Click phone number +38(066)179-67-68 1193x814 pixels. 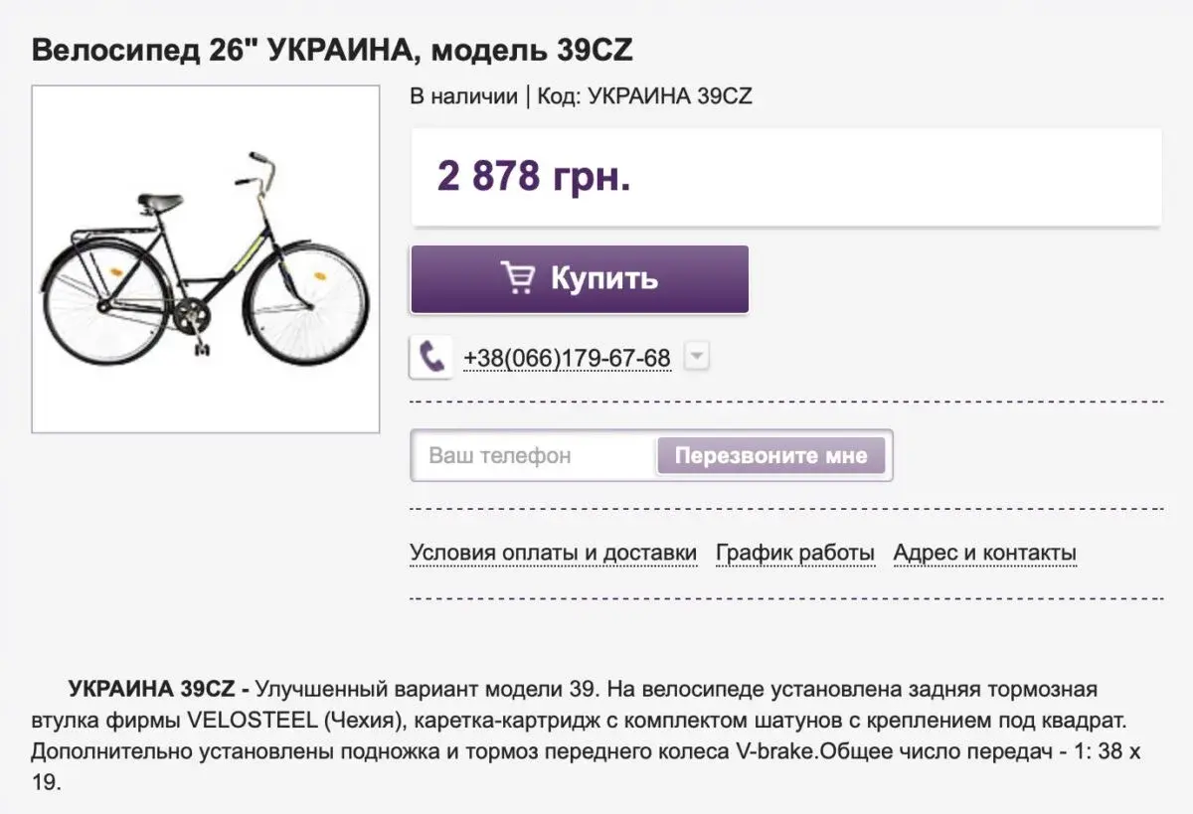[567, 358]
